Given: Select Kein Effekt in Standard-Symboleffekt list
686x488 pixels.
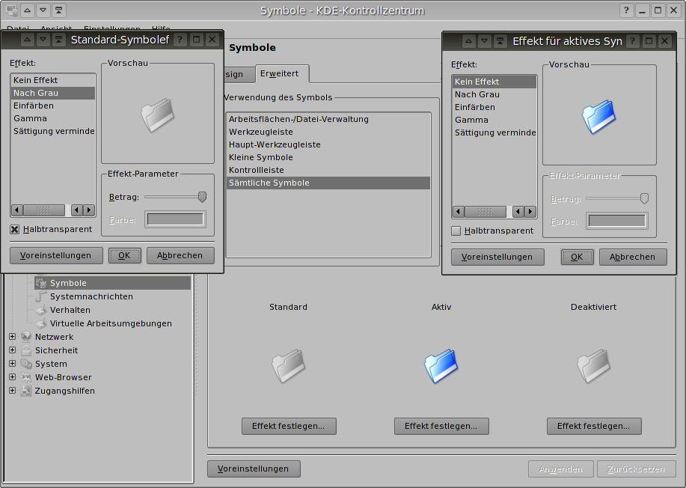Looking at the screenshot, I should click(52, 80).
